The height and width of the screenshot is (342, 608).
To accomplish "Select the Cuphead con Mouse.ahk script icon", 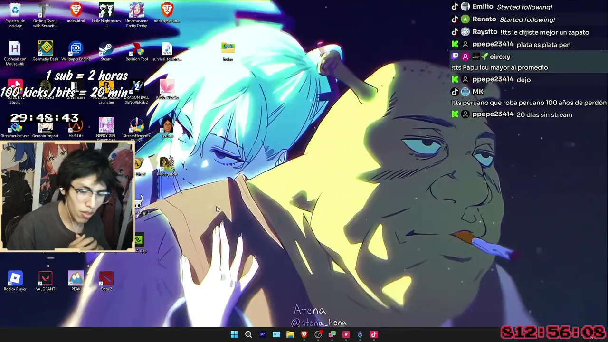I will [15, 53].
